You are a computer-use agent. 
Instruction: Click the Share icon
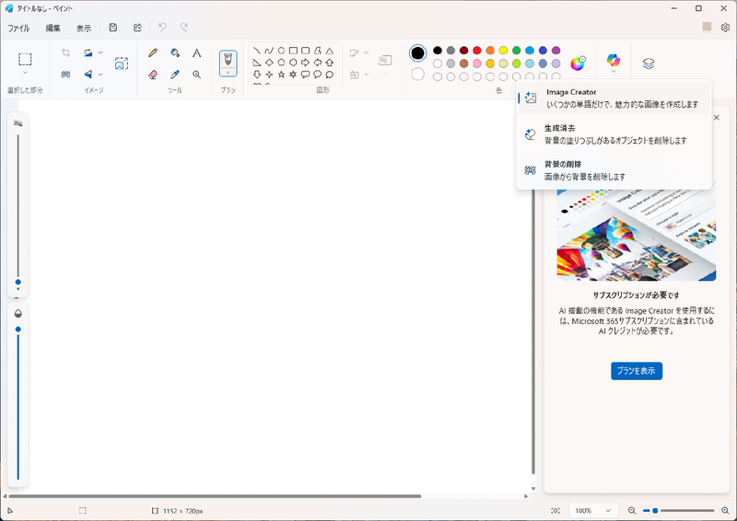tap(137, 28)
